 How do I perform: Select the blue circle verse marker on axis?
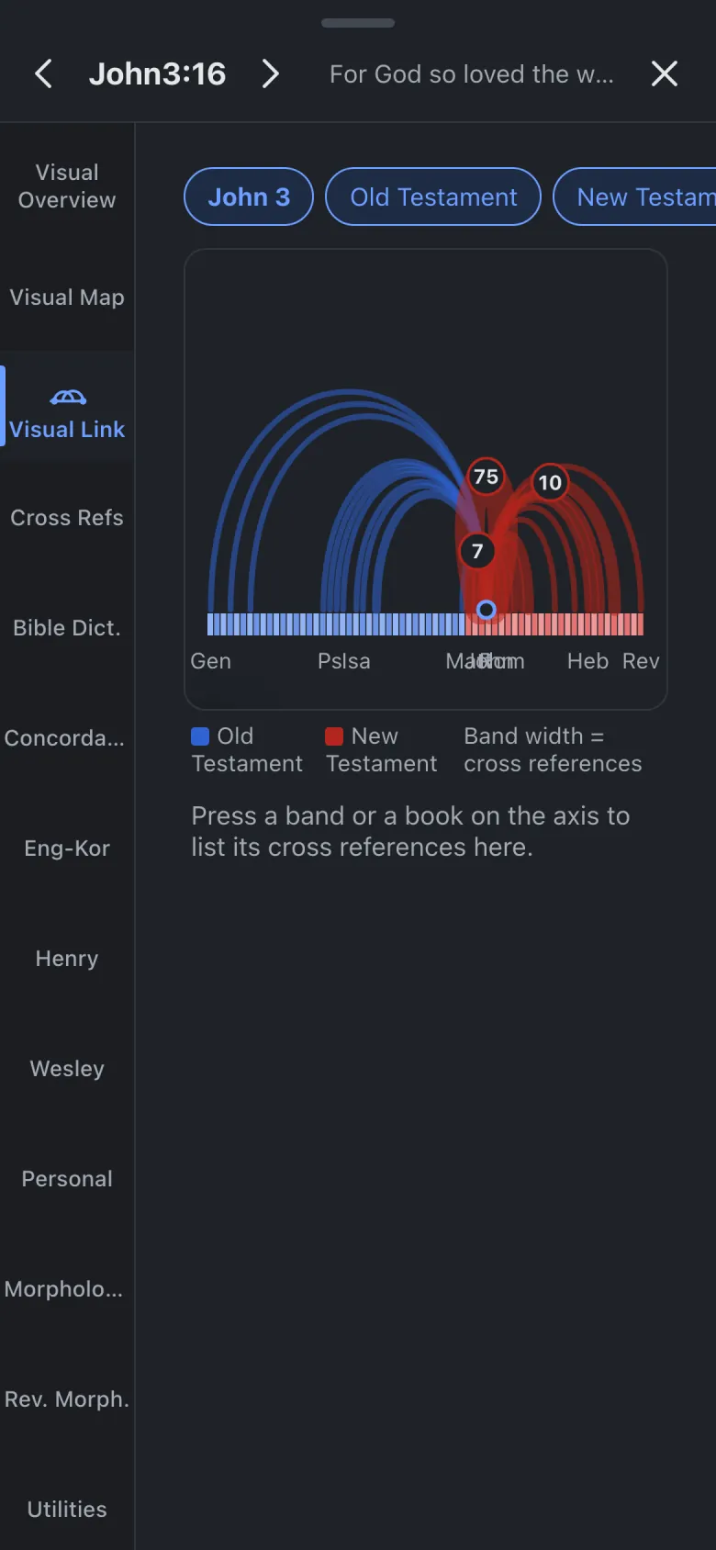point(487,609)
